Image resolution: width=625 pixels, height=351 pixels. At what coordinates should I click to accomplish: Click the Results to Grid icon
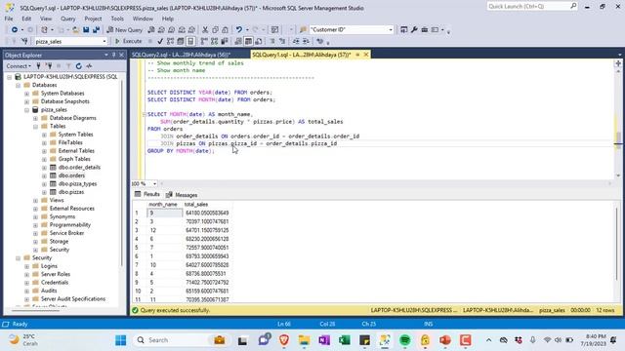tap(248, 41)
